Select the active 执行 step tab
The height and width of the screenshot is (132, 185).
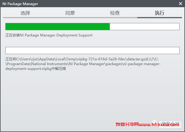pos(160,13)
